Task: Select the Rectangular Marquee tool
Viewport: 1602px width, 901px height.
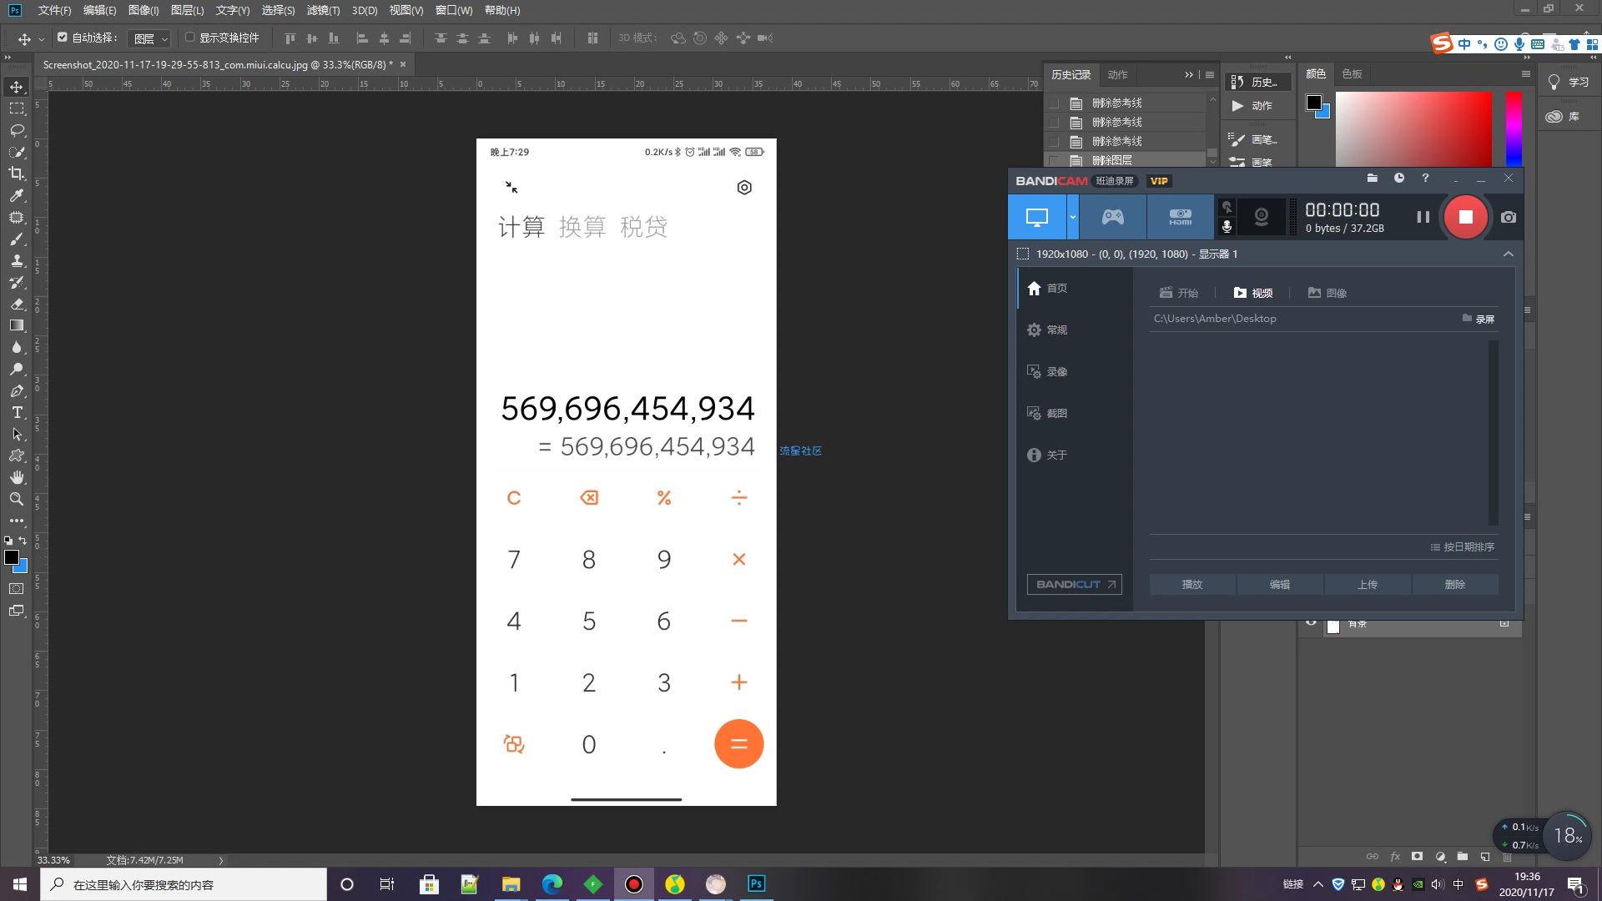Action: pyautogui.click(x=17, y=108)
